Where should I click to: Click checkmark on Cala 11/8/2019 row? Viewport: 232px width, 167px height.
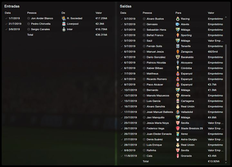pyautogui.click(x=122, y=156)
